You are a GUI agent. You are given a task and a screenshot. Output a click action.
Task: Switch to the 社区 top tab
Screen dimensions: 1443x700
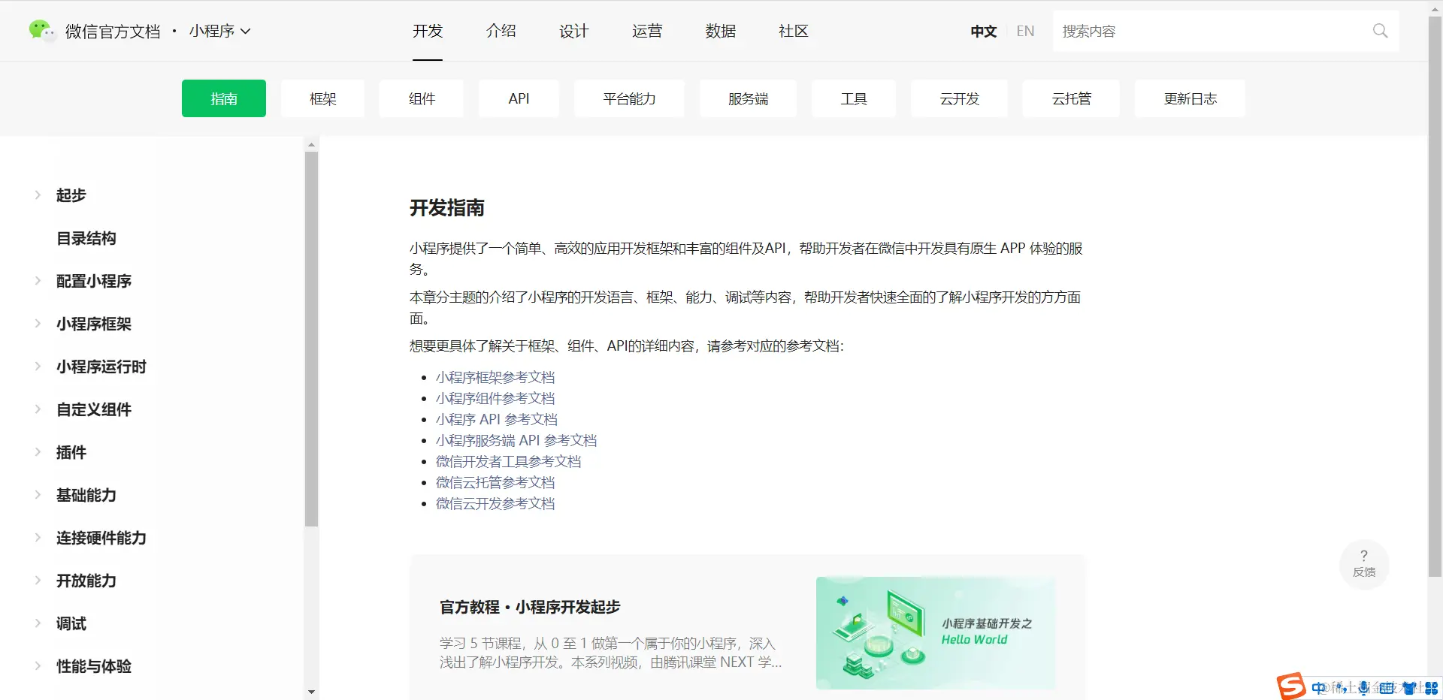(794, 31)
